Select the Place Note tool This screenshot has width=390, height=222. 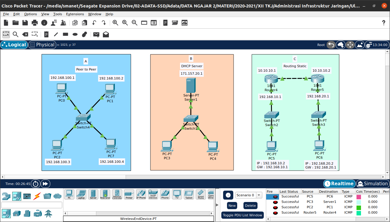point(46,34)
